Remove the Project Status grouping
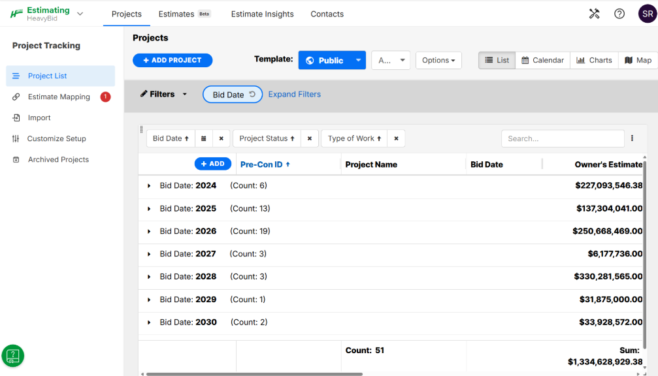This screenshot has width=658, height=376. (x=310, y=138)
